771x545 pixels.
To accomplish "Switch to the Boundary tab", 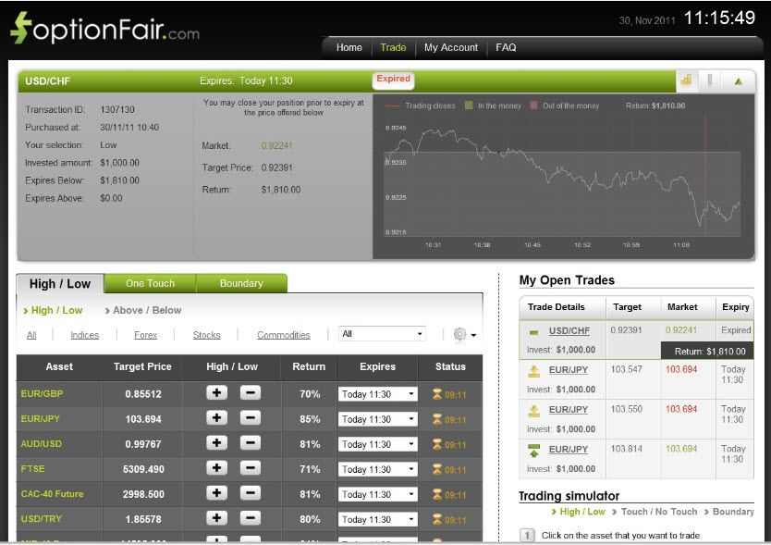I will (241, 283).
